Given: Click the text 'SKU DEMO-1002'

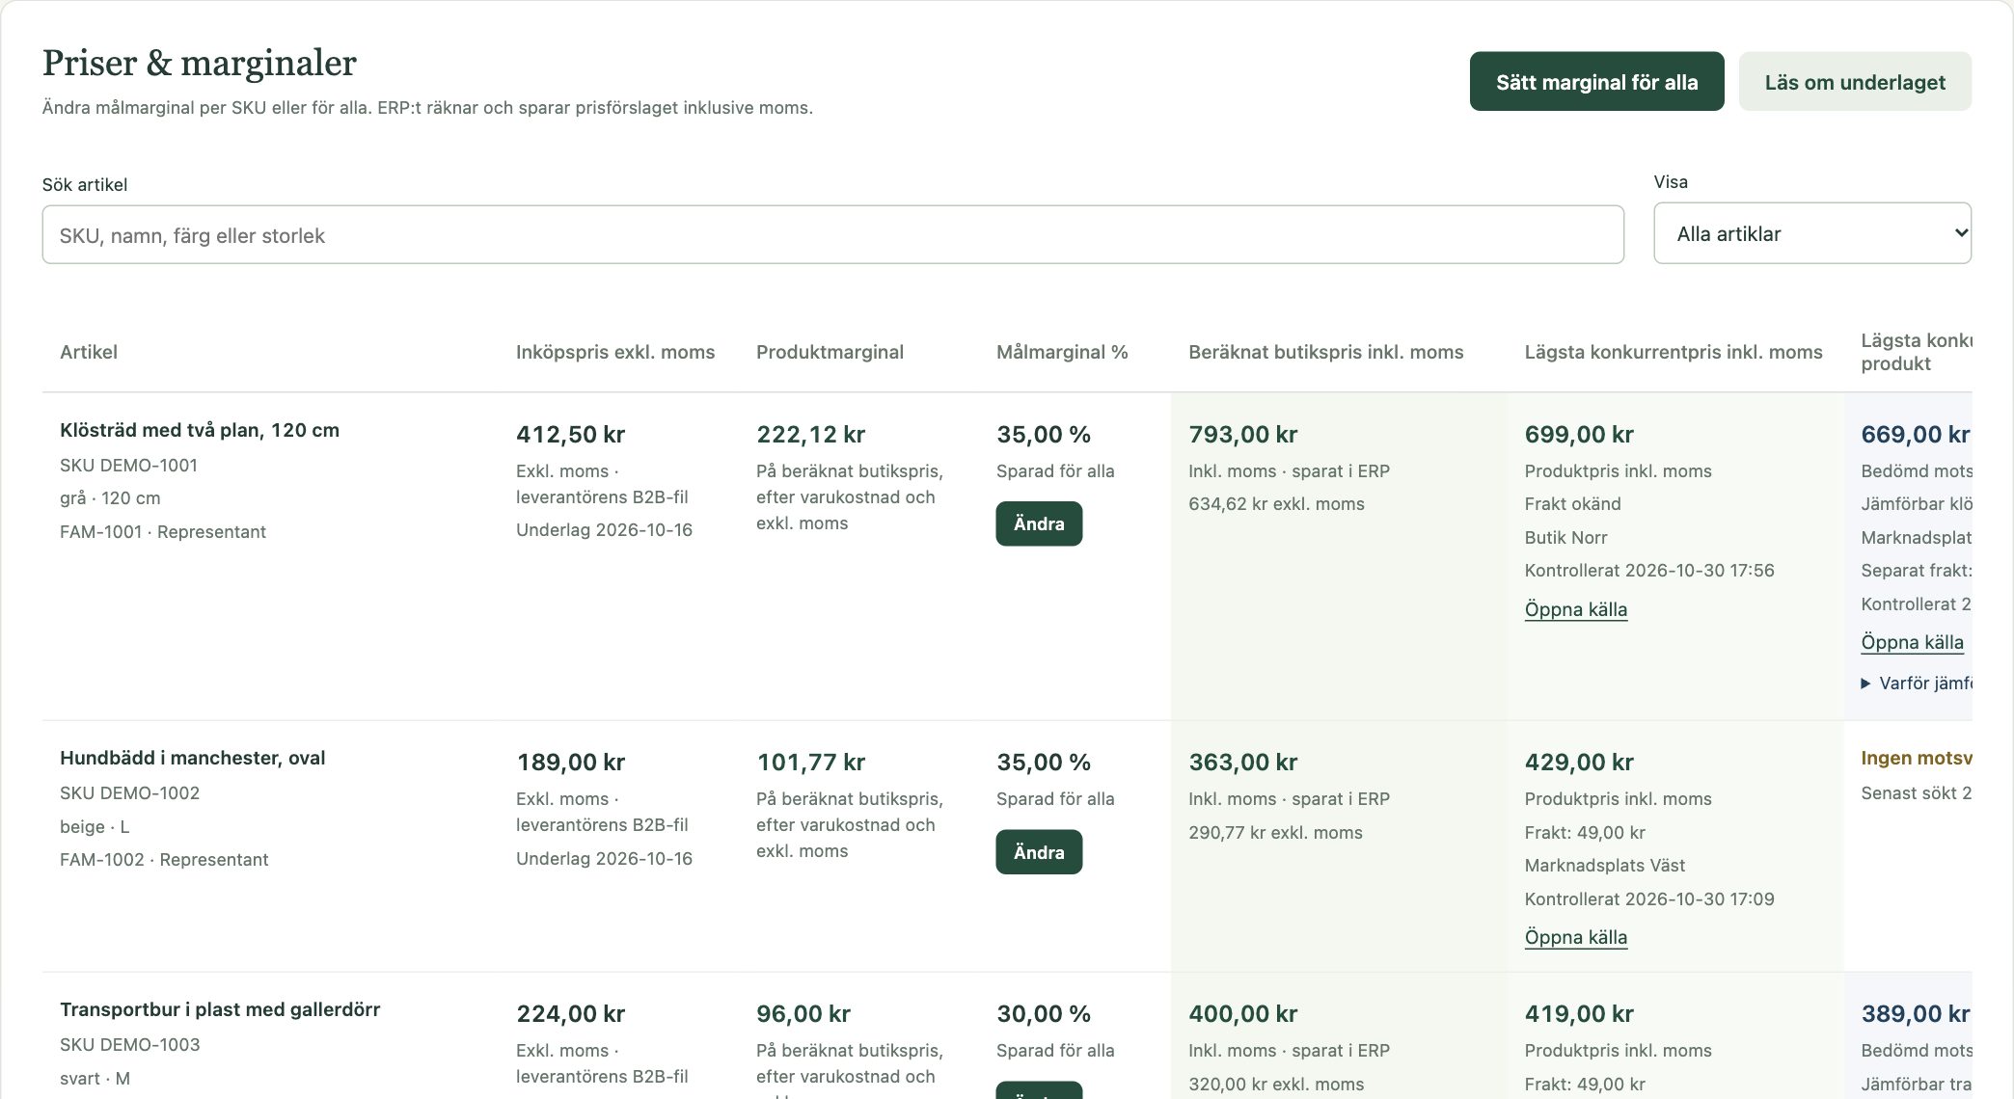Looking at the screenshot, I should tap(129, 792).
